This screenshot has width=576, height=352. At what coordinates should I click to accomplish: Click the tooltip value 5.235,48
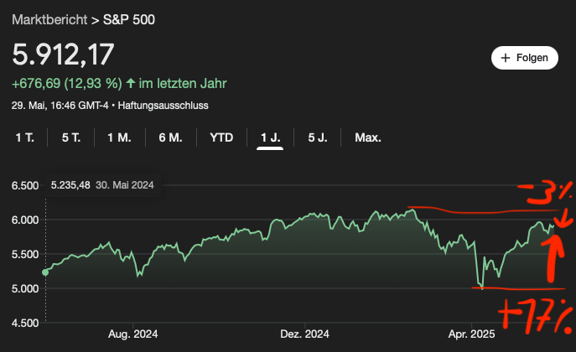click(70, 185)
